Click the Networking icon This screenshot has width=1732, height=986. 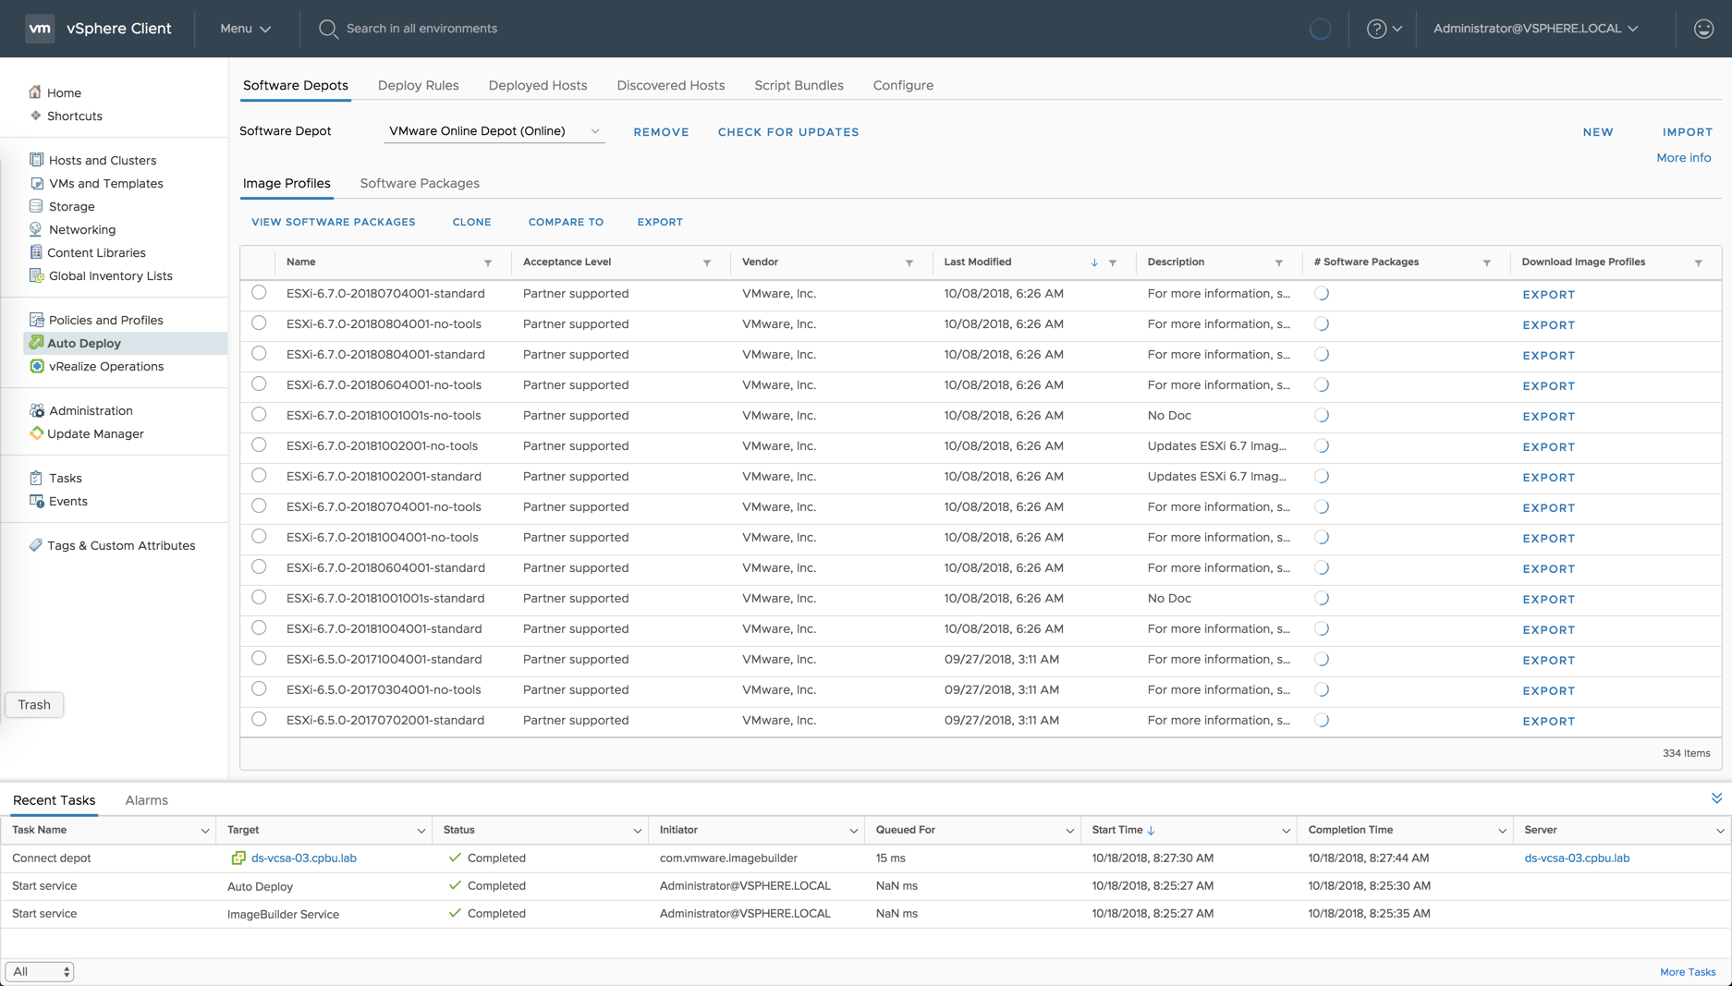tap(36, 229)
